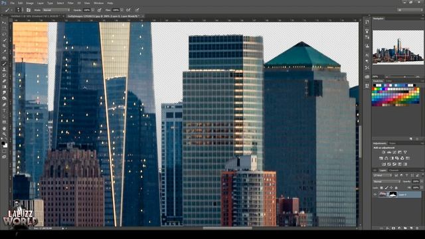The height and width of the screenshot is (239, 425).
Task: Switch to the Channels tab
Action: point(394,171)
